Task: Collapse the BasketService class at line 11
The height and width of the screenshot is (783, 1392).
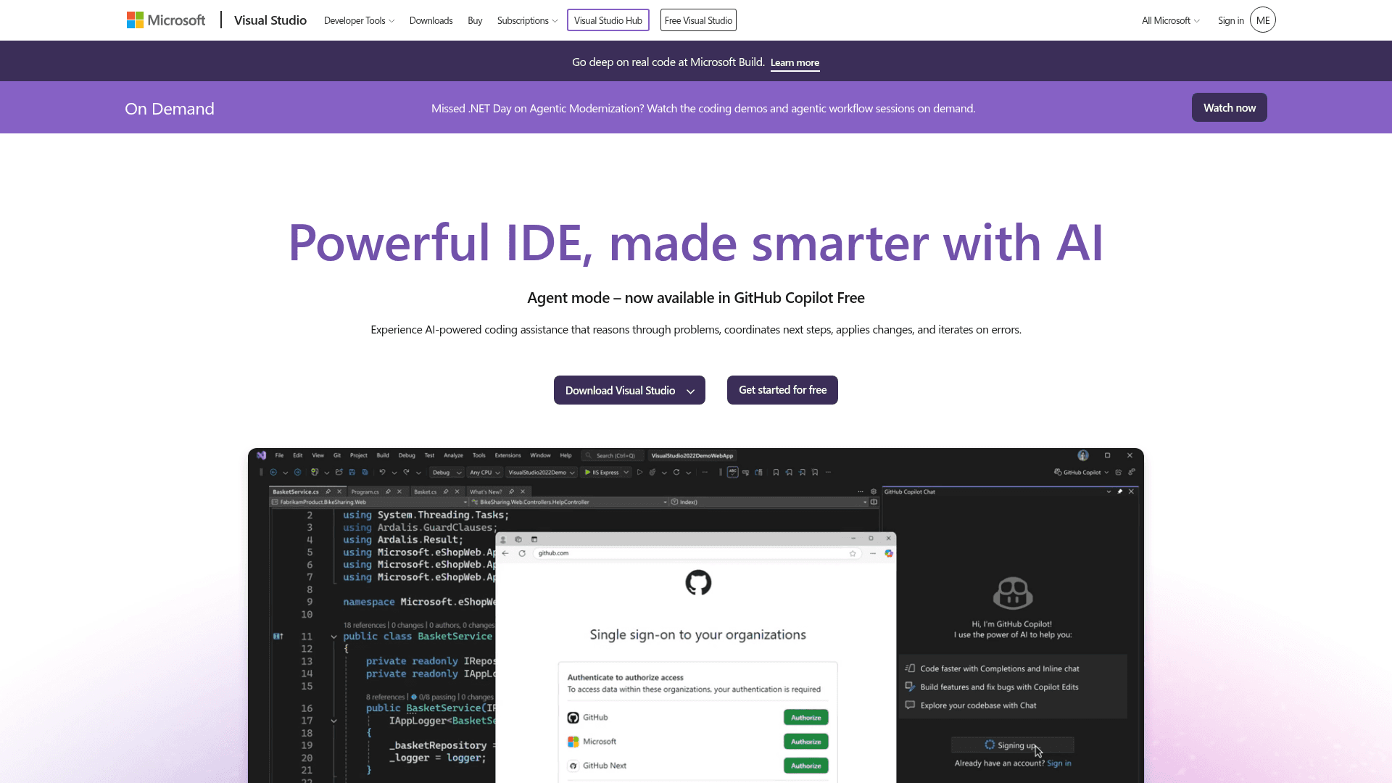Action: 333,637
